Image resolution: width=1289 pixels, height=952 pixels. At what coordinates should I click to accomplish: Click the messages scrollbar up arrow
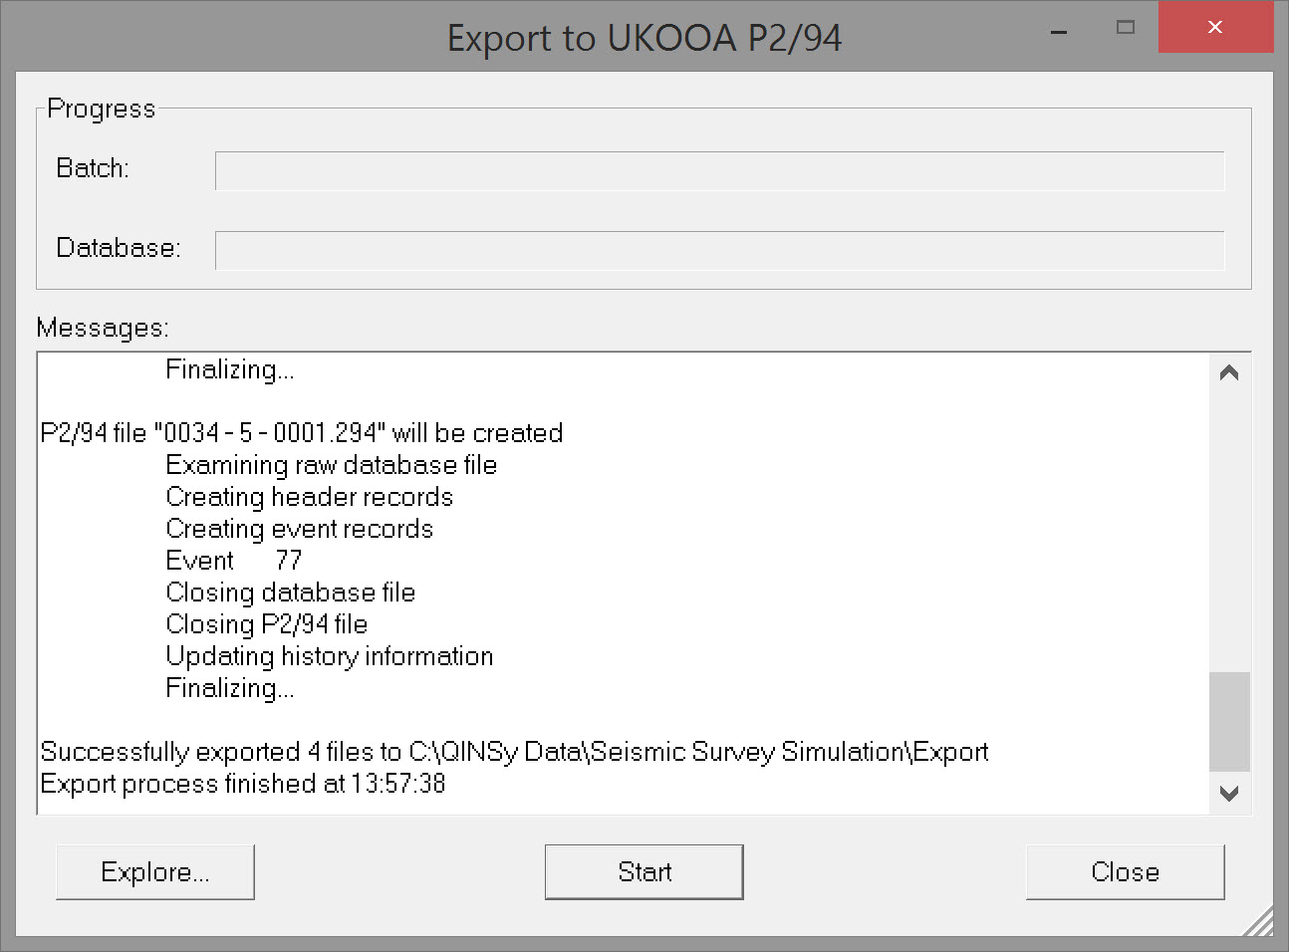(x=1229, y=373)
